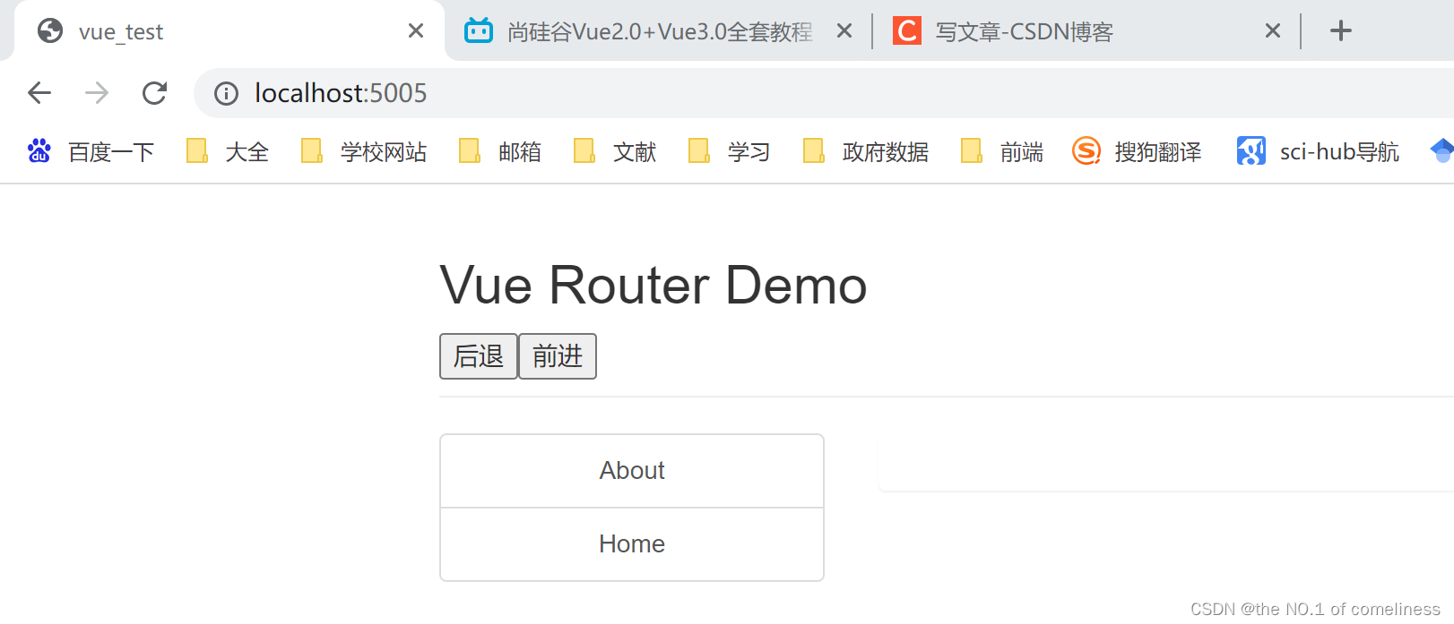Close the 写文章-CSDN博客 tab

(1272, 31)
